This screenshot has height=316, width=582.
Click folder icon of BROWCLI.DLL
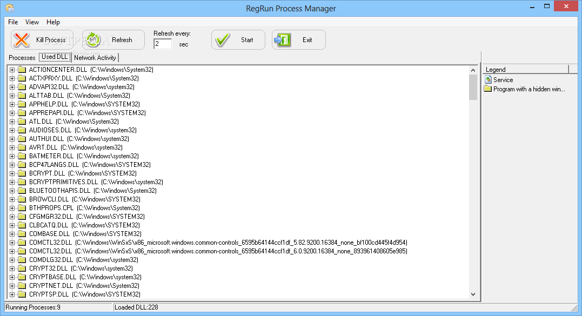[22, 199]
